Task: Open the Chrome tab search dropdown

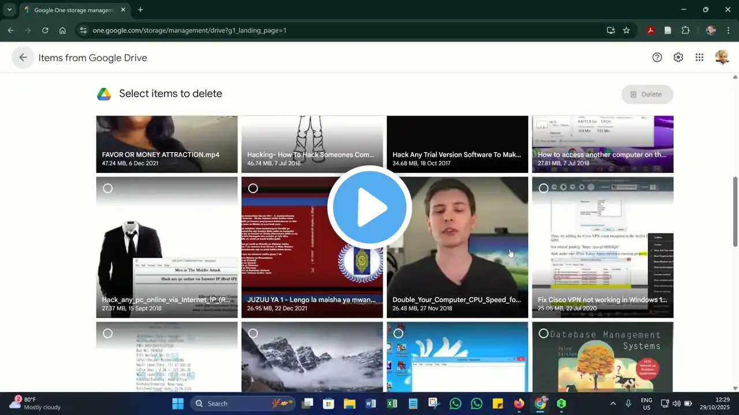Action: pos(9,10)
